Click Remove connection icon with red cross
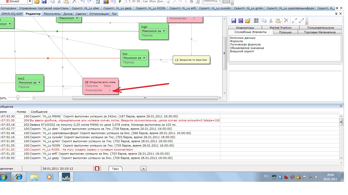 click(x=302, y=21)
